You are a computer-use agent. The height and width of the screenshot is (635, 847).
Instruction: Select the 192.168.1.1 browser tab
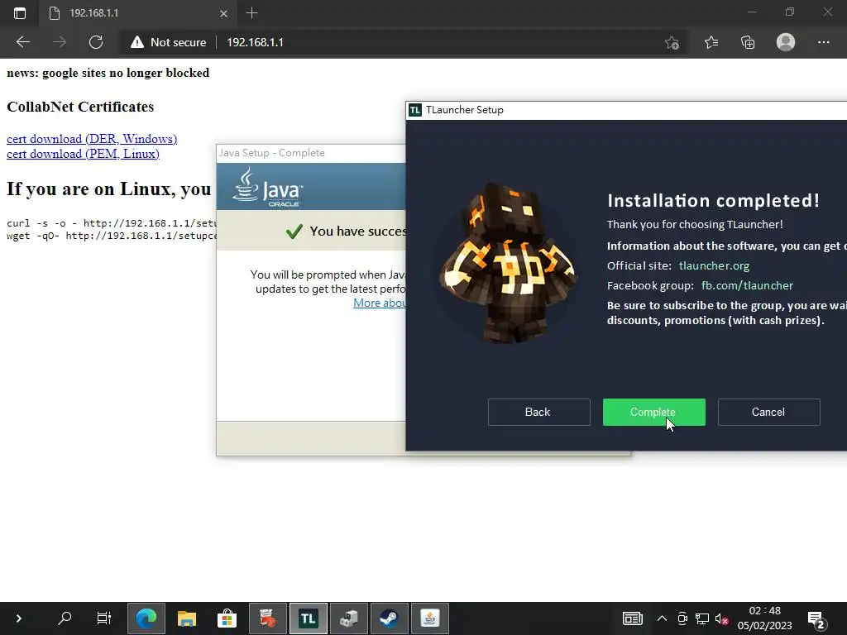138,13
